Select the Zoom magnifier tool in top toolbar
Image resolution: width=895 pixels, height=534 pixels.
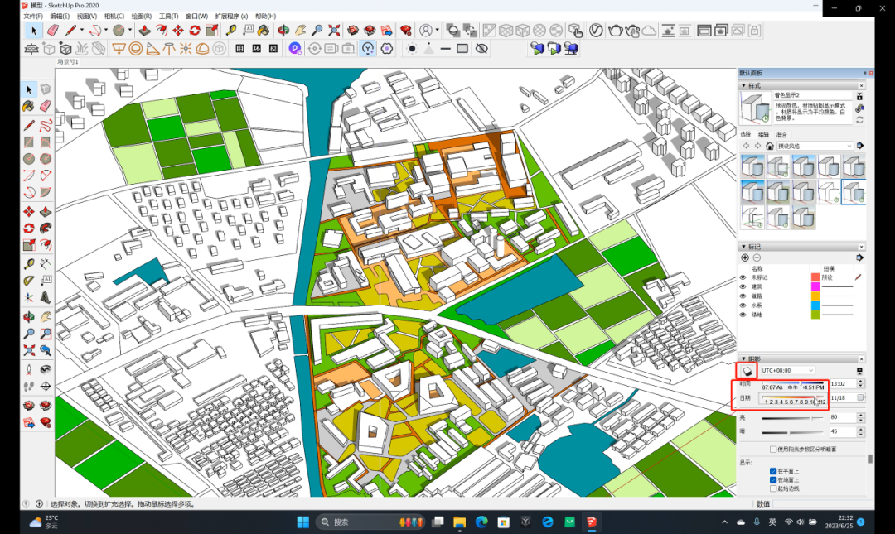(x=317, y=31)
